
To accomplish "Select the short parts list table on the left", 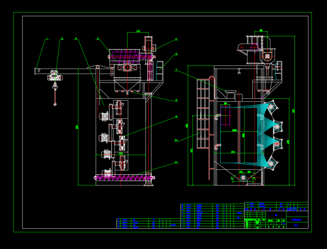I will click(x=148, y=223).
